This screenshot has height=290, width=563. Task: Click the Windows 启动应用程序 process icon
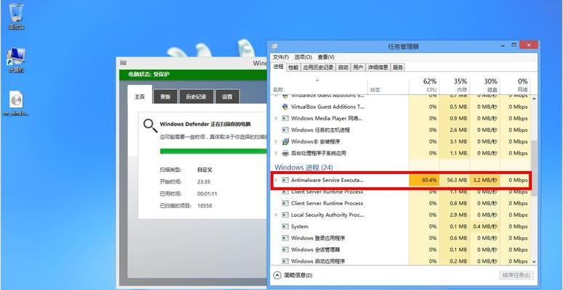click(285, 261)
